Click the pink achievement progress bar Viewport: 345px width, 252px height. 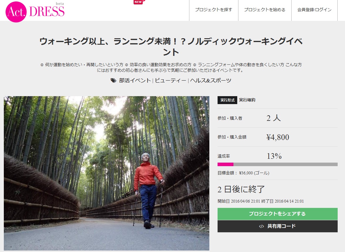(x=225, y=164)
